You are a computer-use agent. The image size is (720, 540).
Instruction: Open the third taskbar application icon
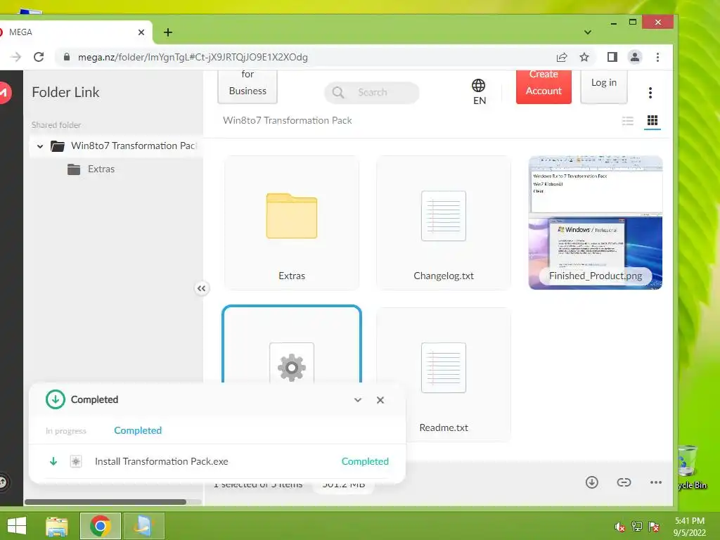point(143,526)
